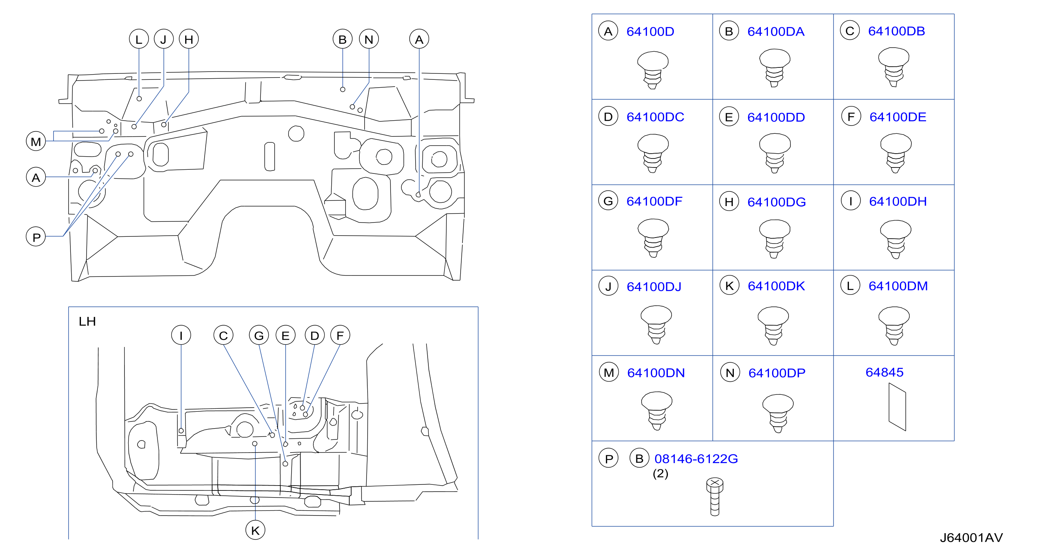Click the 64100DK clip illustration
Screen dimensions: 1043x556
pyautogui.click(x=773, y=326)
